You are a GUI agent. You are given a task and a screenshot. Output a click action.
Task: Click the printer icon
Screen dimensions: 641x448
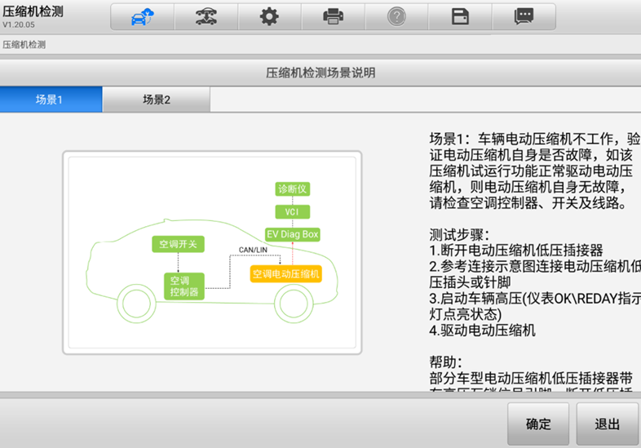(334, 17)
